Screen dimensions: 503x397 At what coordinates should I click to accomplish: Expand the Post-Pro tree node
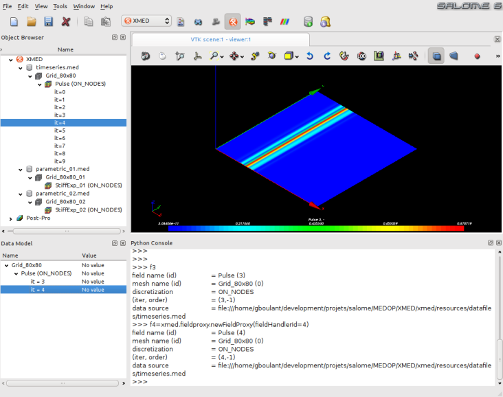click(x=11, y=218)
